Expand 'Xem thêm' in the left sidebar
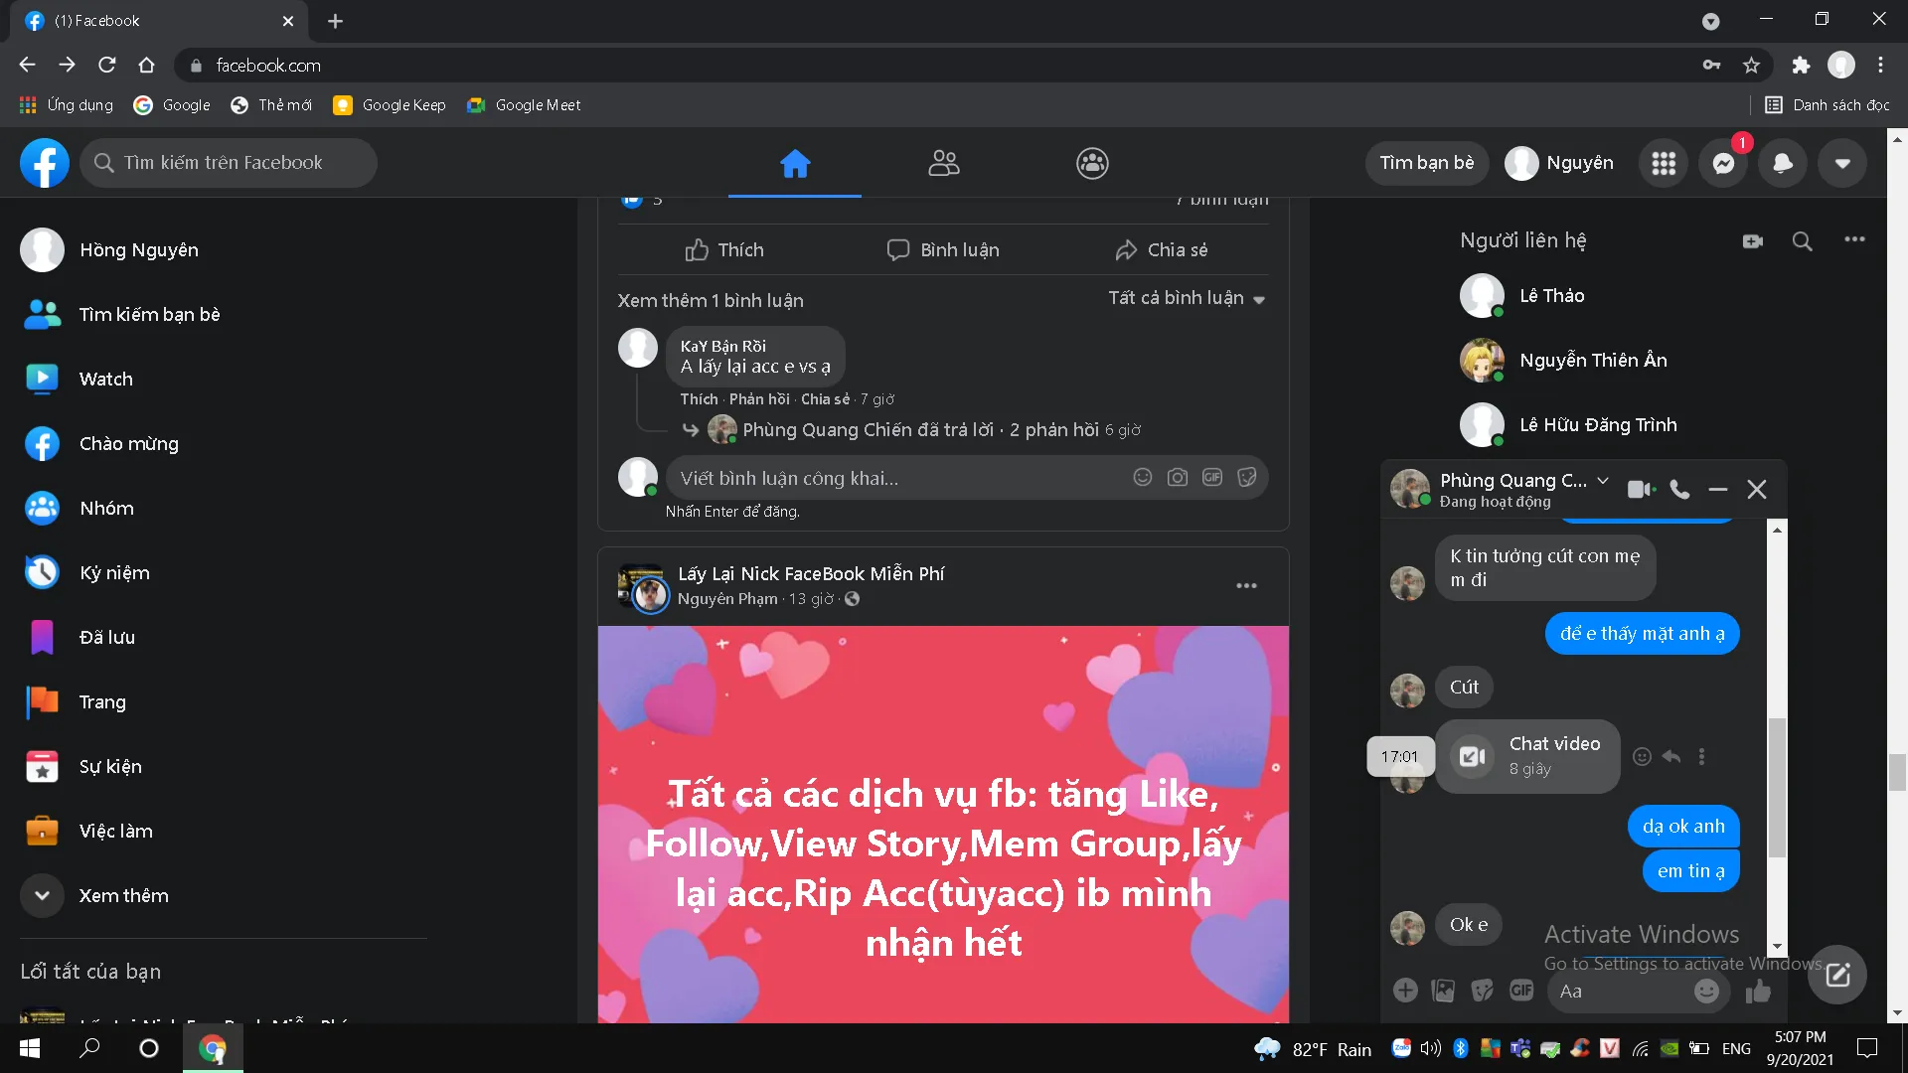This screenshot has height=1073, width=1908. (42, 895)
